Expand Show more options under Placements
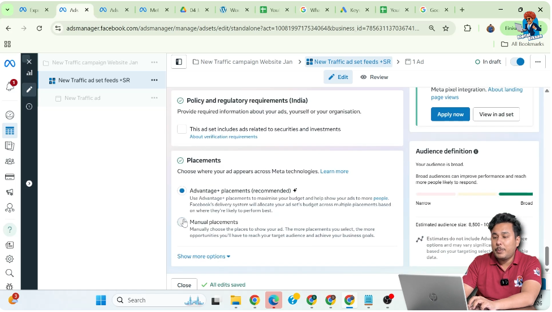Viewport: 552px width, 312px height. [204, 257]
